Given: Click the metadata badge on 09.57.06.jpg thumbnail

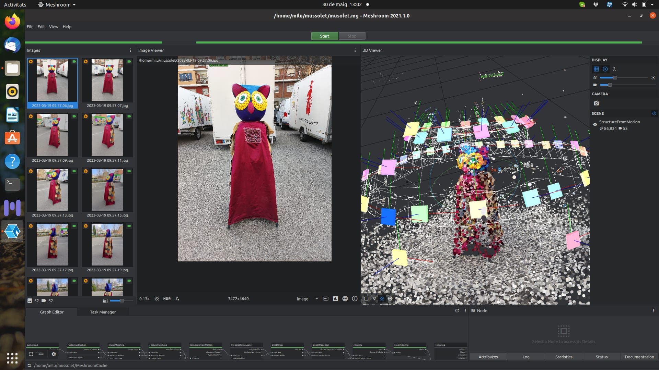Looking at the screenshot, I should 31,62.
